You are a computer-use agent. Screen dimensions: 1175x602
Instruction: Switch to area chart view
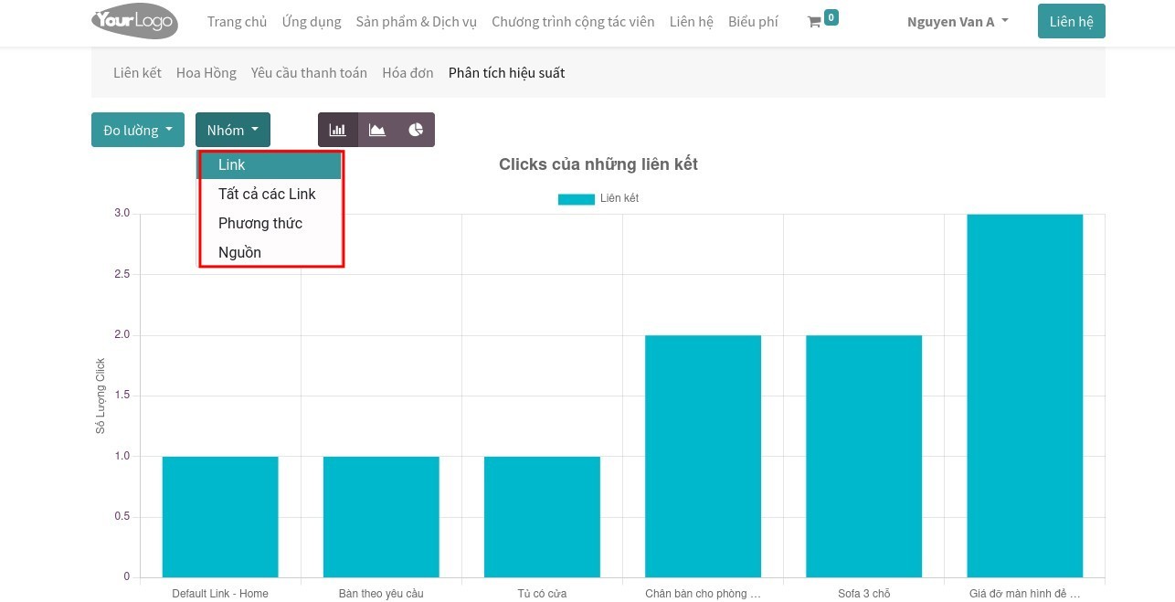pyautogui.click(x=377, y=130)
